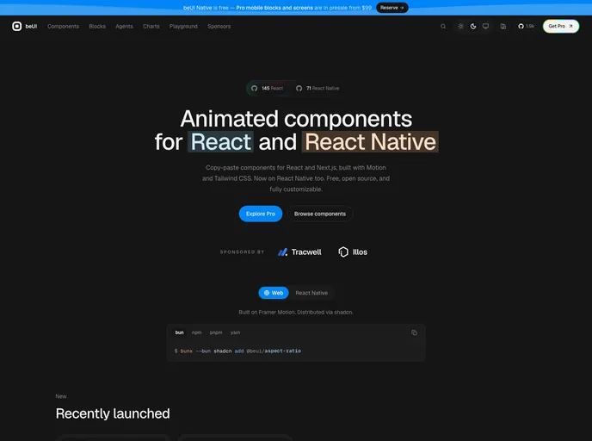Open the Illos sponsor link
Image resolution: width=592 pixels, height=441 pixels.
tap(353, 252)
